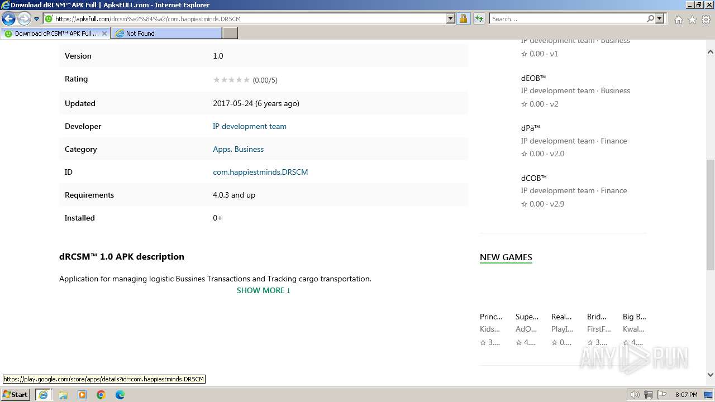Open the Windows Start button
The height and width of the screenshot is (402, 715).
16,395
